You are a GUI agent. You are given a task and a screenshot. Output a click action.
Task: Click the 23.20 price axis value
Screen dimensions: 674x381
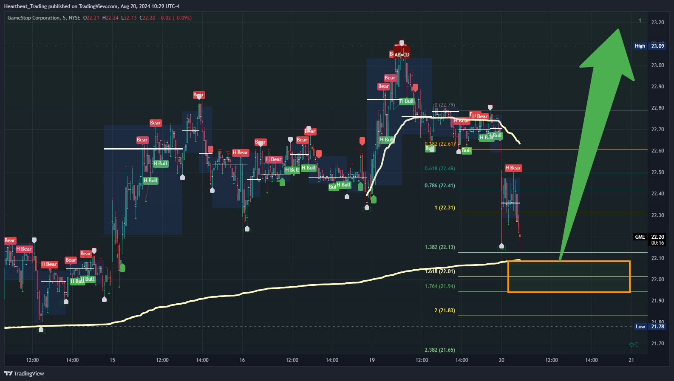(x=657, y=23)
